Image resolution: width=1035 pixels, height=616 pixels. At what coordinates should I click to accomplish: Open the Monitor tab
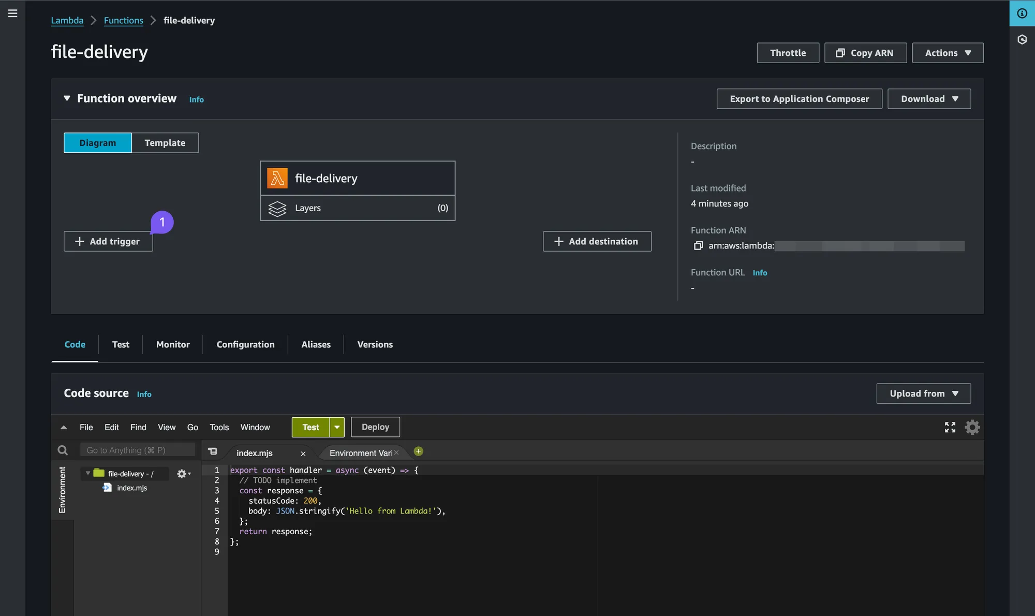click(173, 345)
